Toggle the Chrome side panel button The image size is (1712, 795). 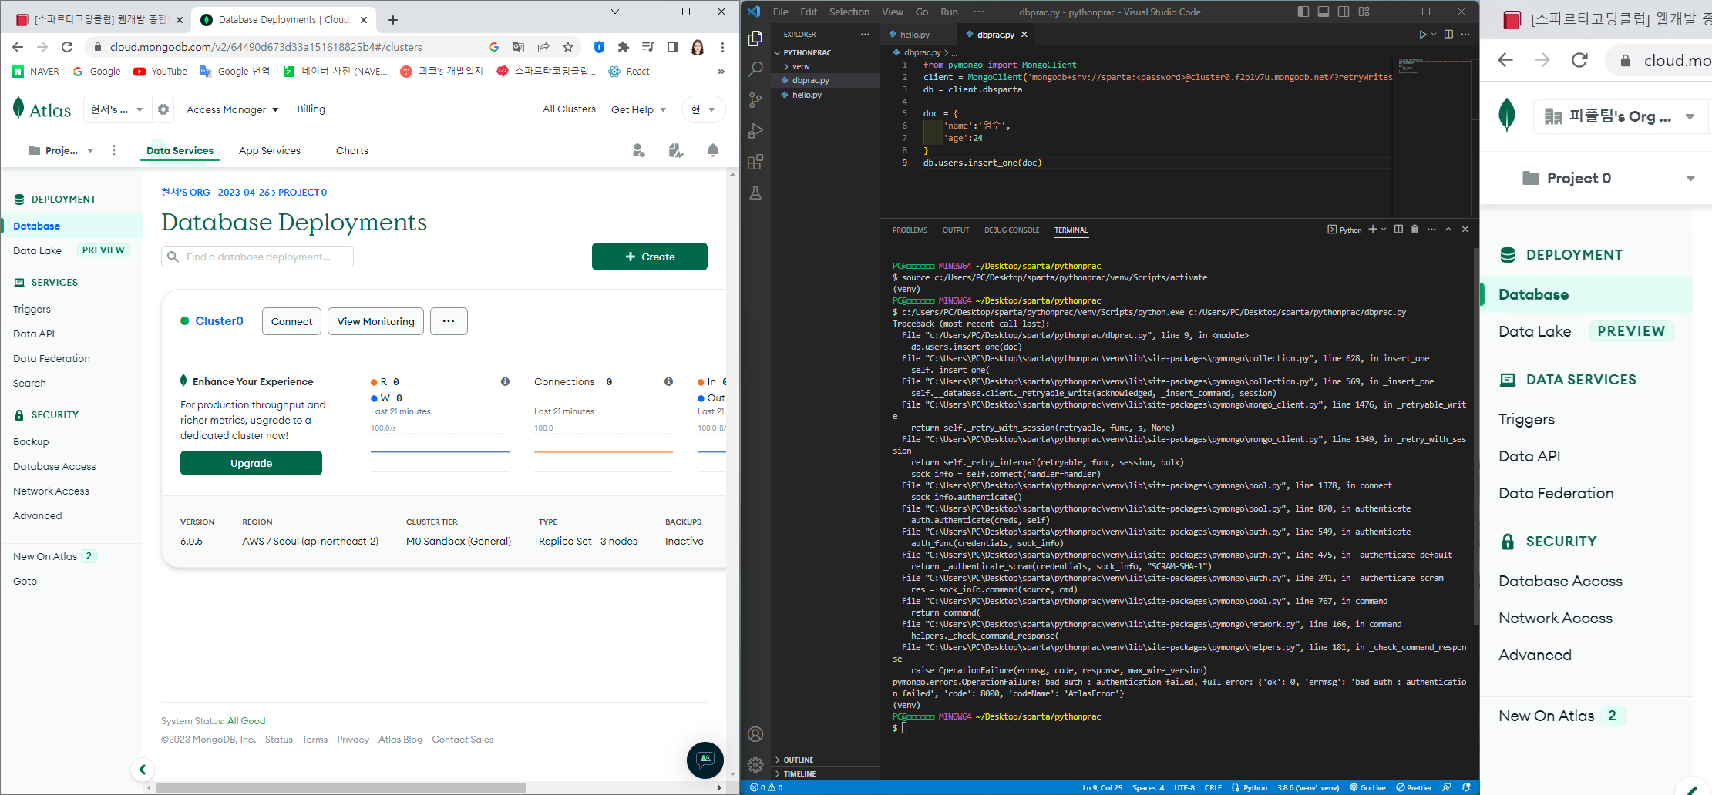coord(673,47)
